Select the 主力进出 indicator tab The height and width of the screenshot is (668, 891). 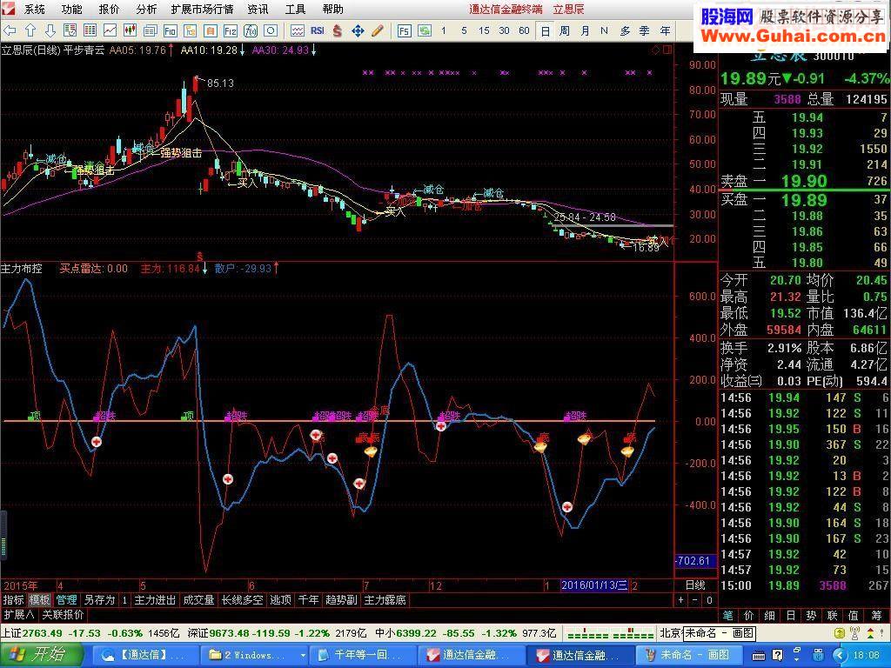[155, 600]
